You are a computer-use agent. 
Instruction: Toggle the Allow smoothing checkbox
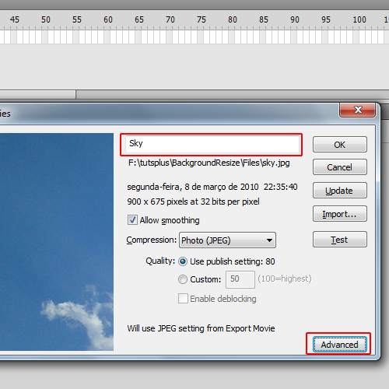pyautogui.click(x=132, y=220)
